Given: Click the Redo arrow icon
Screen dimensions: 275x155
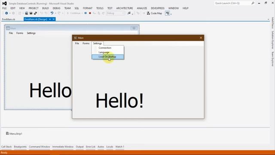Looking at the screenshot, I should (59, 13).
